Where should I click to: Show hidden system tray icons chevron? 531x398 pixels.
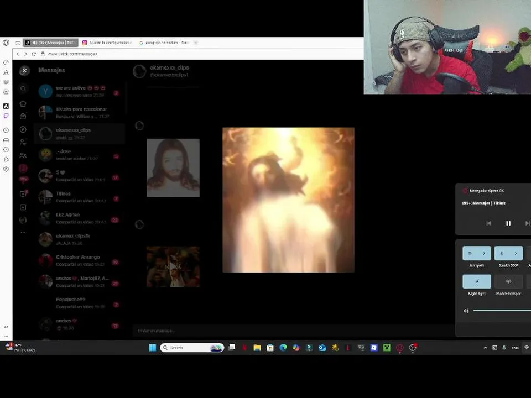(485, 348)
